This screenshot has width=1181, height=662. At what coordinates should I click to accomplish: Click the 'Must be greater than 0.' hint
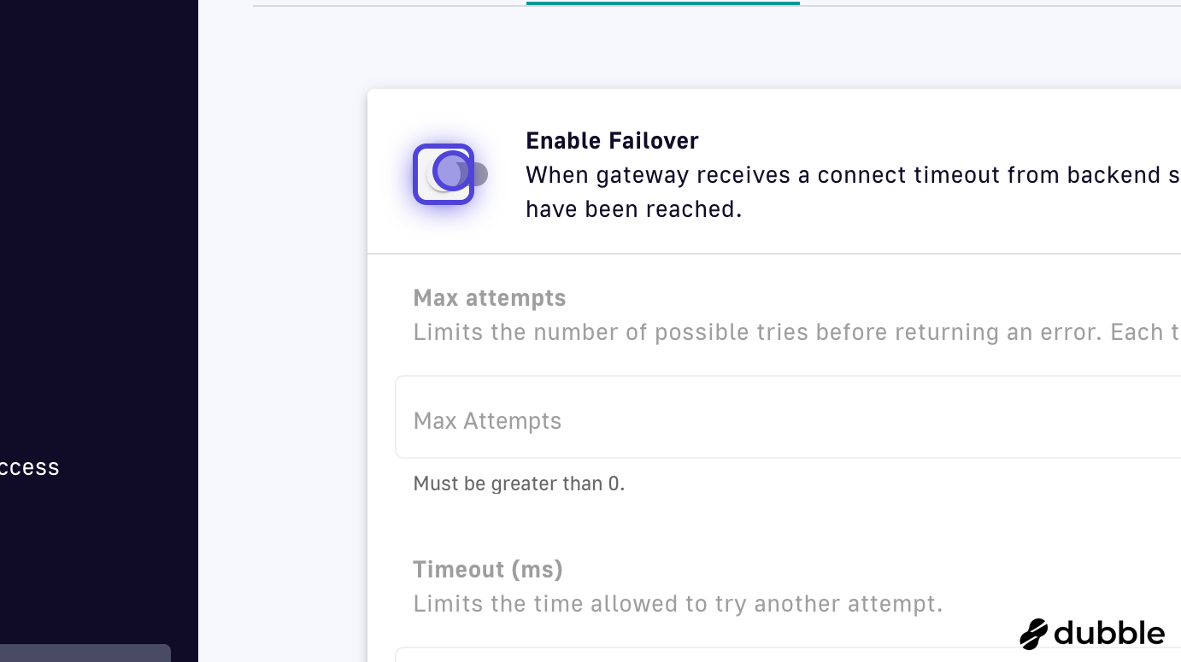(x=519, y=484)
